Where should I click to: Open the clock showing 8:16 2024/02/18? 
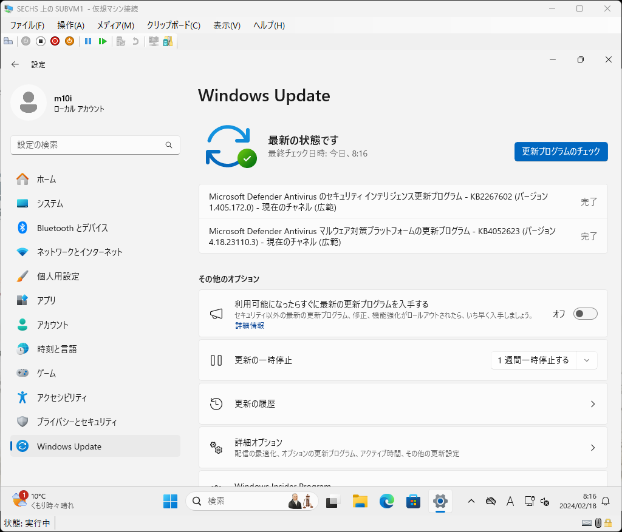pos(578,501)
